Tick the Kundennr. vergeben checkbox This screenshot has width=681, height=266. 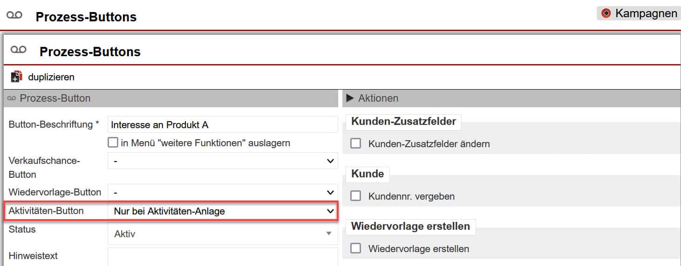point(356,196)
